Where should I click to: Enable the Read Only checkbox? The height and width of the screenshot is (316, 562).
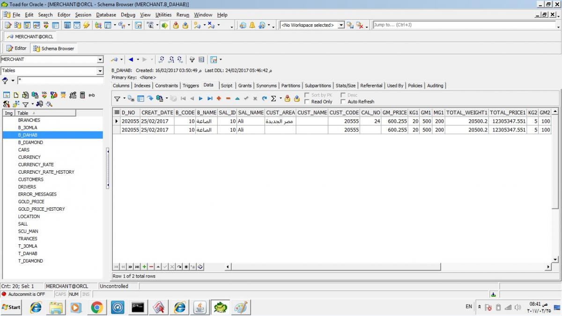click(x=307, y=102)
